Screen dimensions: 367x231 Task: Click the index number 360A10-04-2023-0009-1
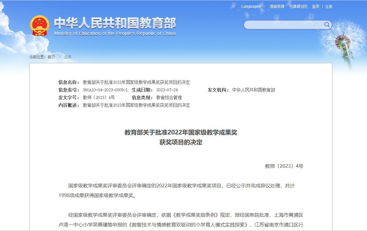click(x=105, y=90)
